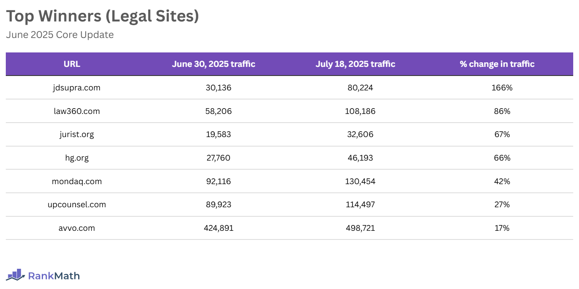The image size is (579, 289).
Task: Click law360.com June value 58,206
Action: 218,111
